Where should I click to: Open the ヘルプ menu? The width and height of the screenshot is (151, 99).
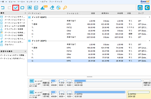44,2
